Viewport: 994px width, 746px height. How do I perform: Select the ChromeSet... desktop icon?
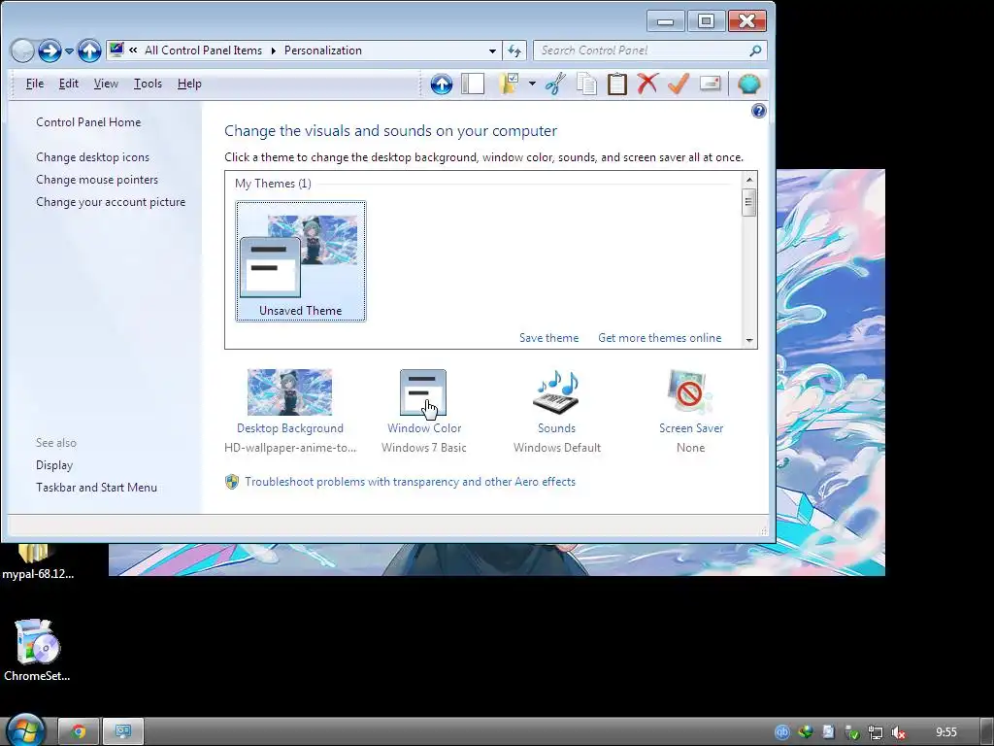(37, 650)
